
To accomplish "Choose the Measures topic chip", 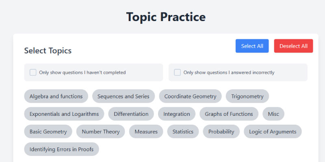I will pos(146,132).
